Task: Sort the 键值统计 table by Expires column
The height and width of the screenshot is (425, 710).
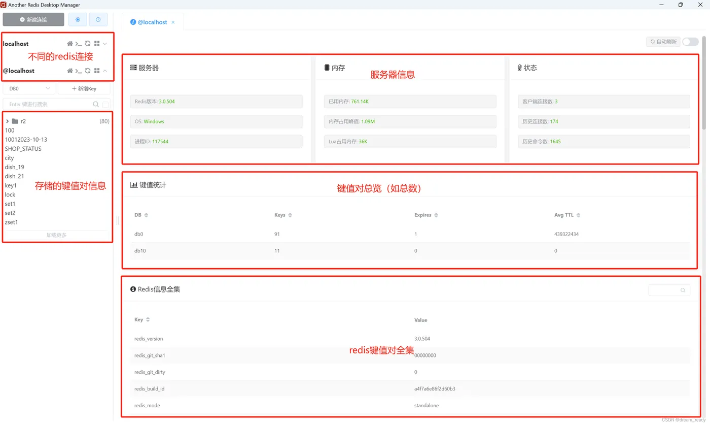Action: coord(436,215)
